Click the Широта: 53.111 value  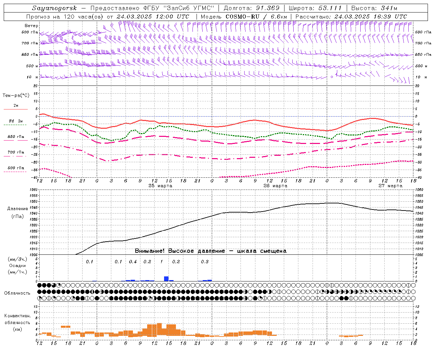(315, 8)
